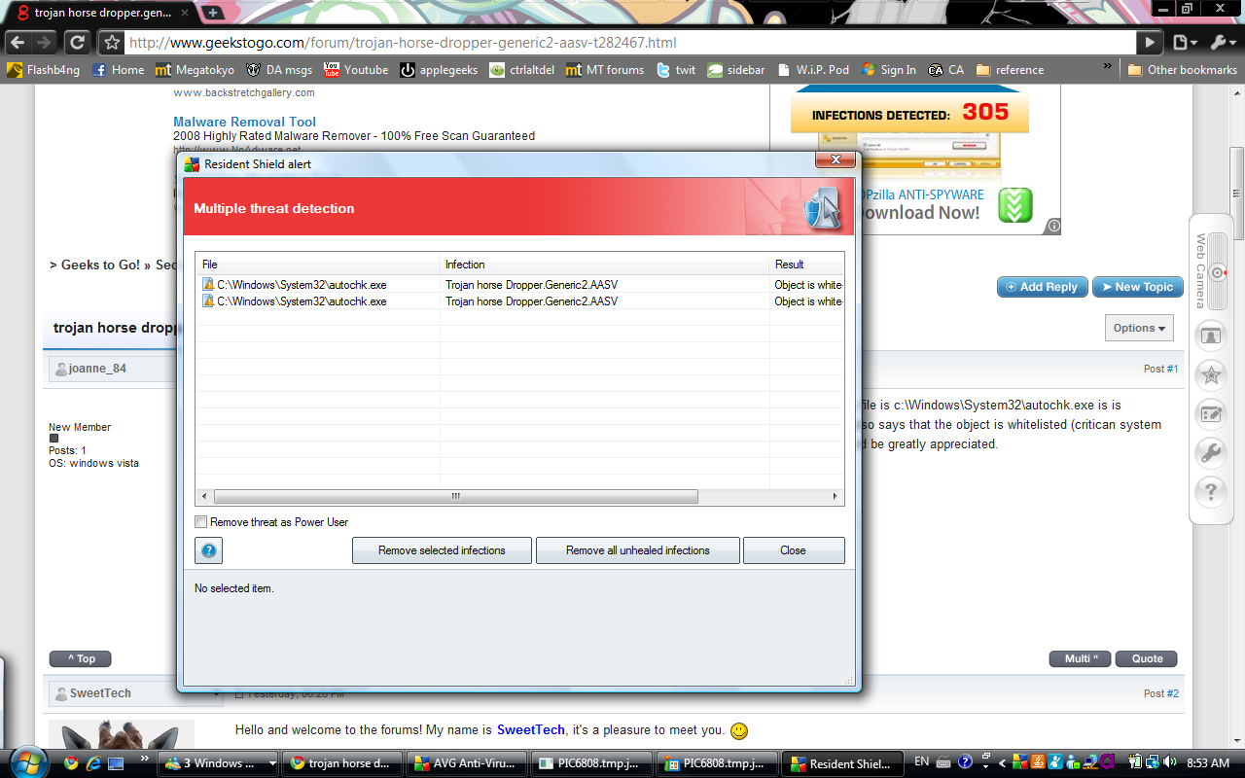Click Chrome back arrow button
The width and height of the screenshot is (1245, 778).
18,43
